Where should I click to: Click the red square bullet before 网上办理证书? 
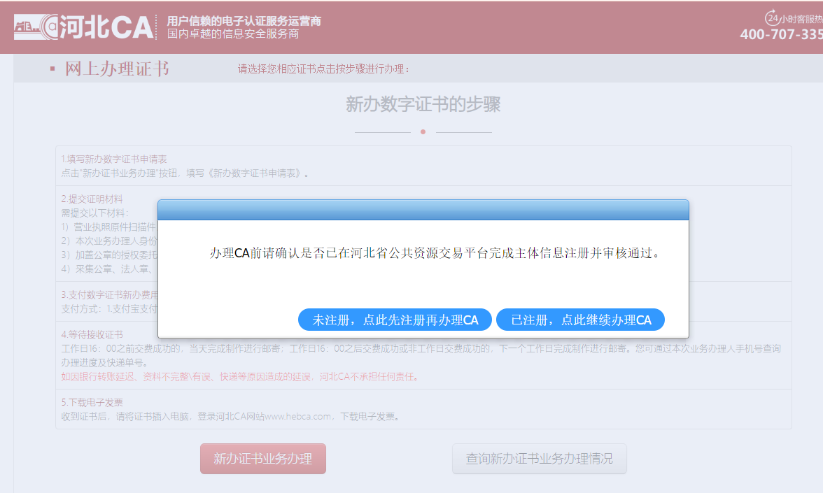(52, 69)
